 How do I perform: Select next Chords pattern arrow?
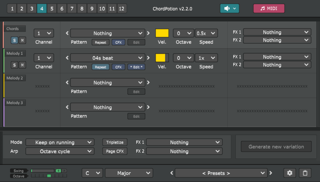(148, 33)
